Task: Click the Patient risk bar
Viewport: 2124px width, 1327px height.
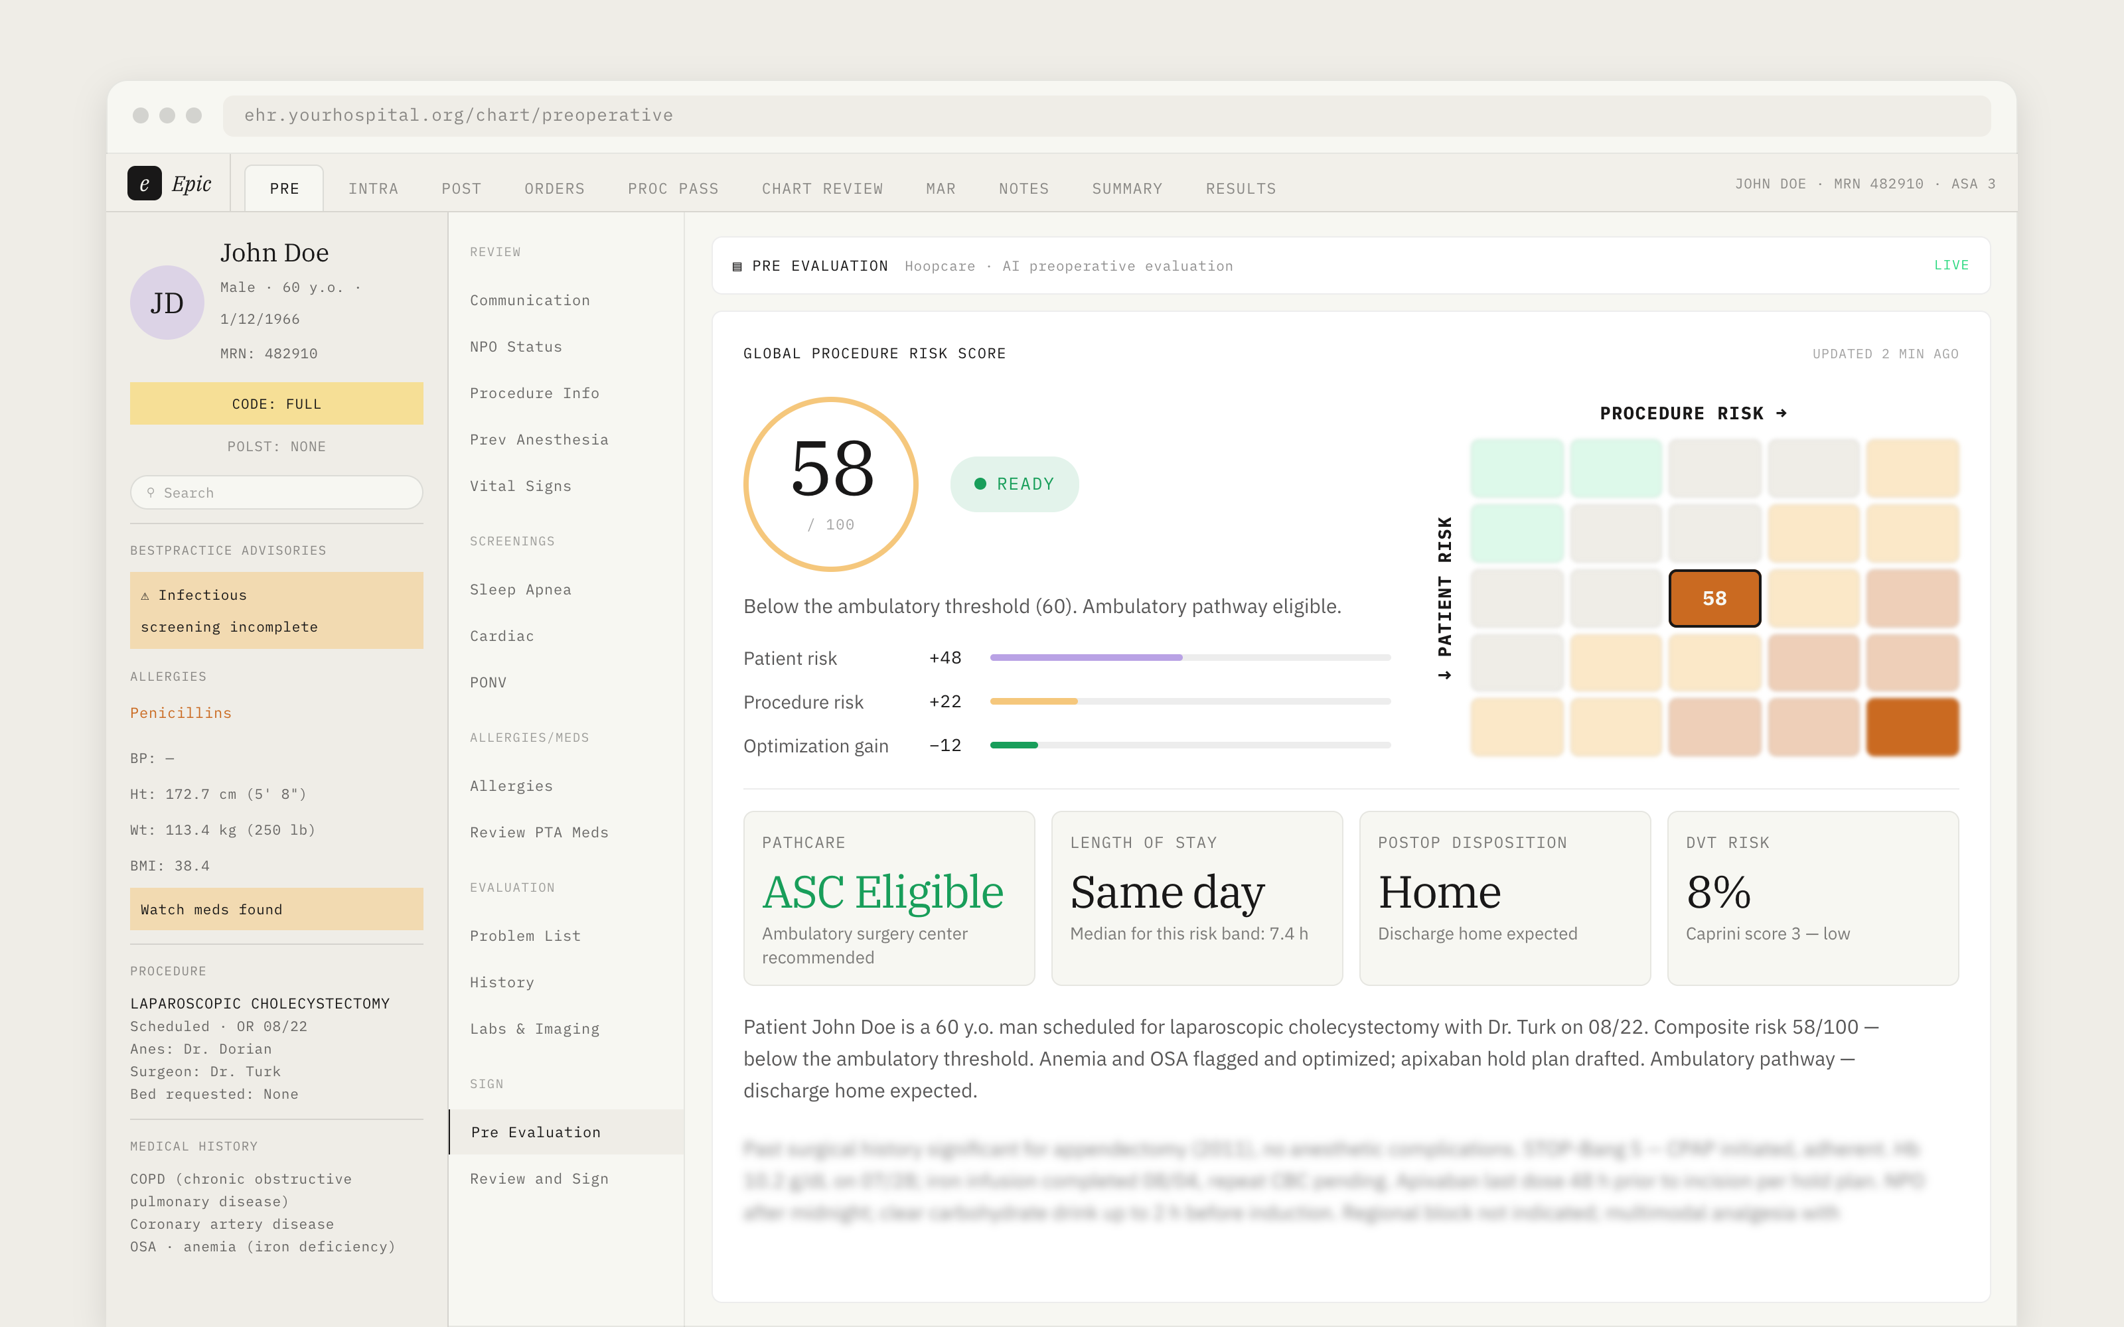Action: click(1190, 658)
